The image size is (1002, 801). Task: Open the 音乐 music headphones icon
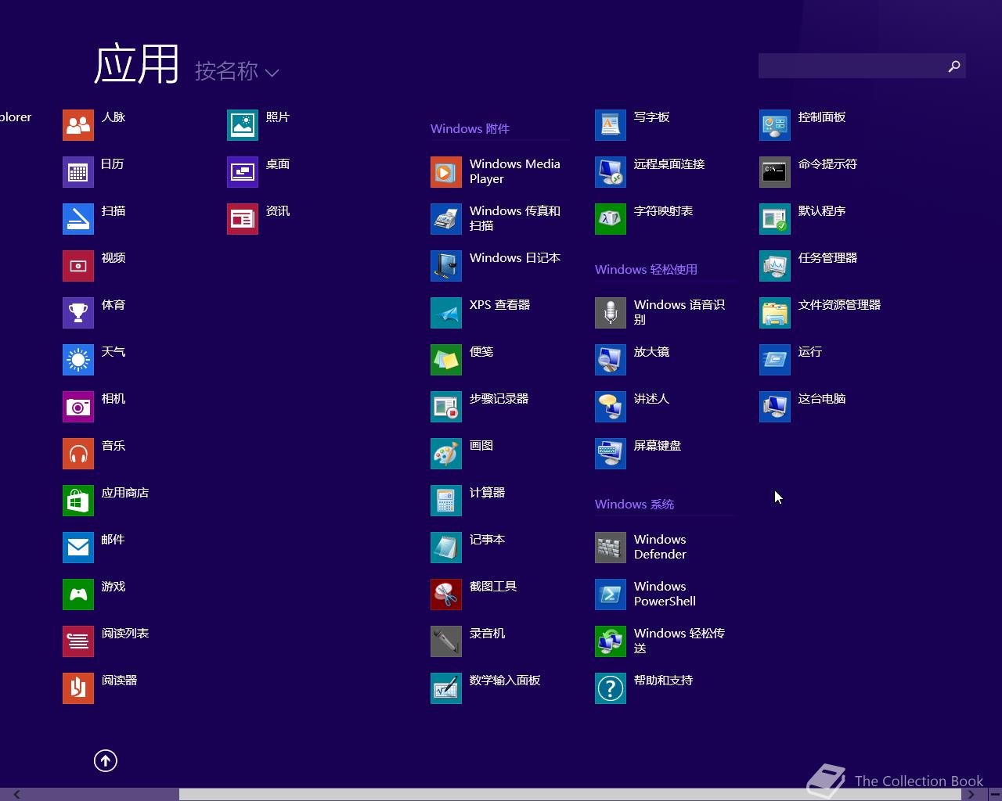coord(78,454)
